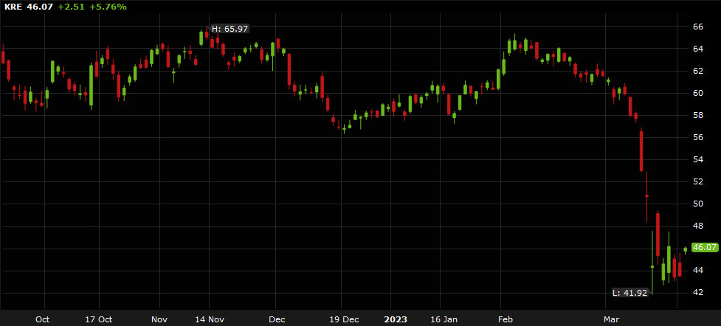This screenshot has height=326, width=721.
Task: Click the 66 price axis label
Action: 697,27
